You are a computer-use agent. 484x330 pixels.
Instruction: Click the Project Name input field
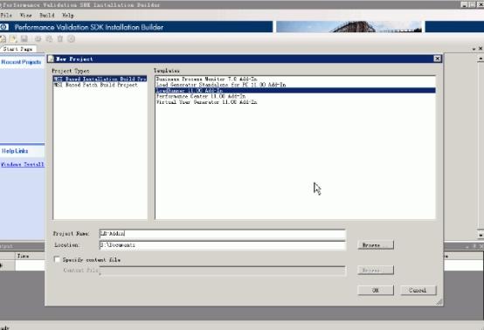pos(222,233)
